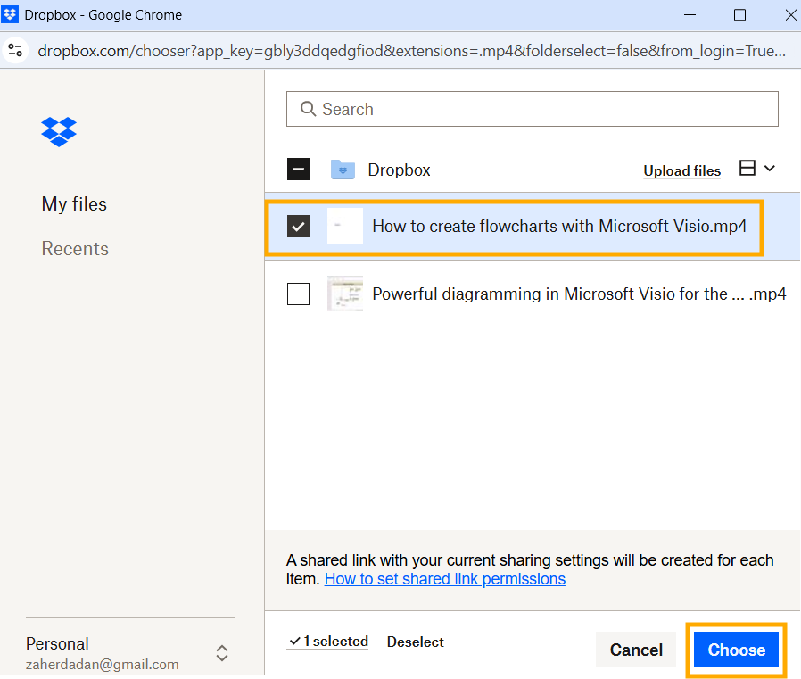This screenshot has width=801, height=679.
Task: Click the blue Dropbox folder icon
Action: tap(343, 170)
